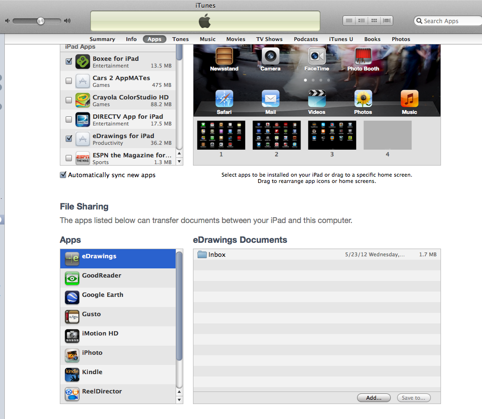The image size is (482, 419).
Task: Select Gusto in File Sharing apps
Action: 118,317
